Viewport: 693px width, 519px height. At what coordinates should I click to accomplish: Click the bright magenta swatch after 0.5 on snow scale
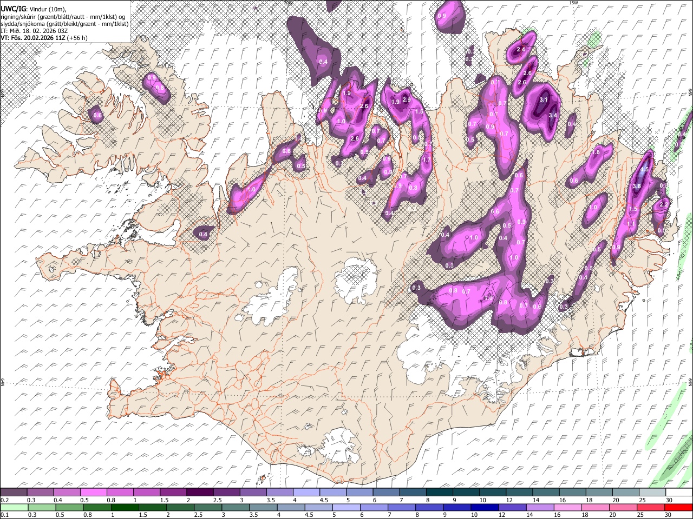click(94, 493)
